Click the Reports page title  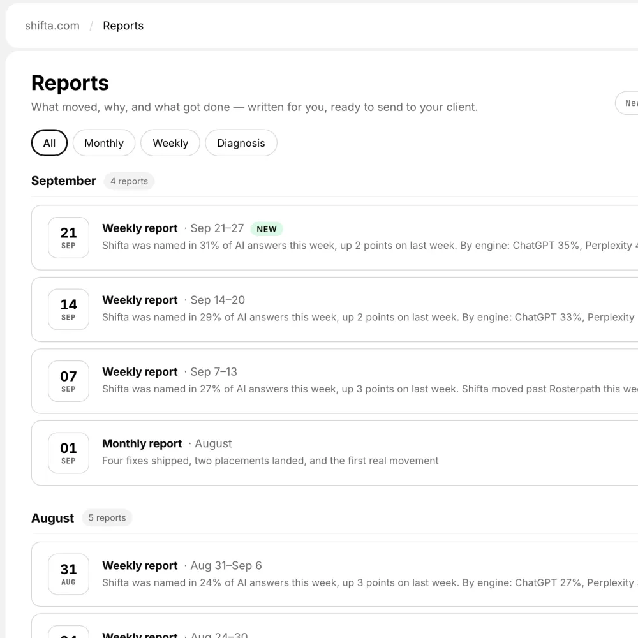(x=70, y=83)
